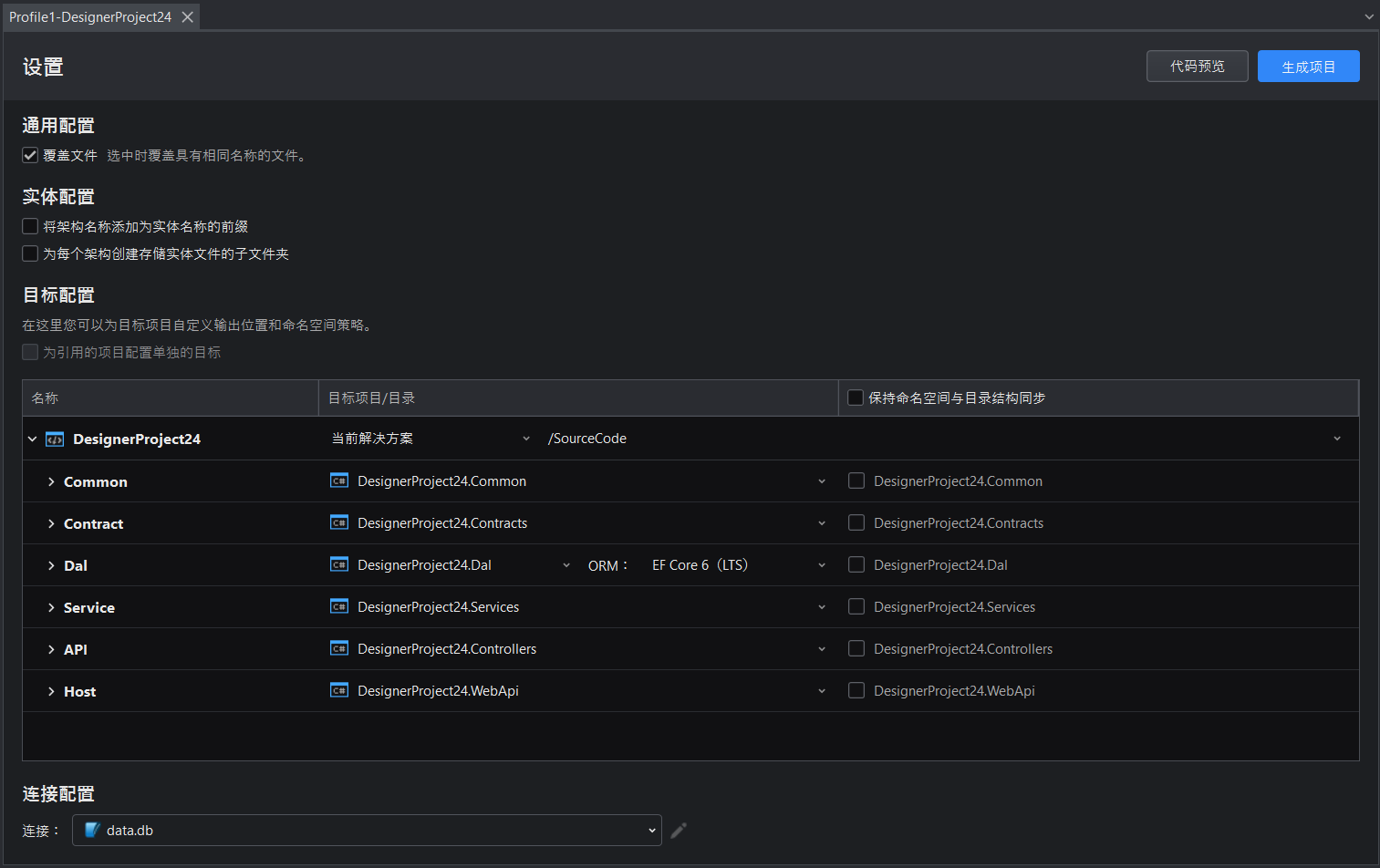This screenshot has height=868, width=1380.
Task: Expand the Service tree node
Action: [x=51, y=607]
